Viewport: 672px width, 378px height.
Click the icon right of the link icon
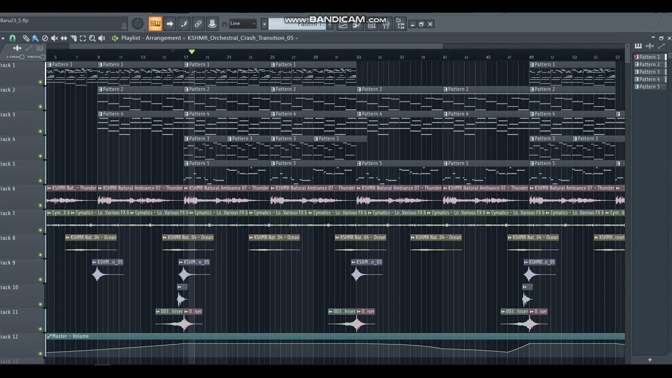pos(212,24)
